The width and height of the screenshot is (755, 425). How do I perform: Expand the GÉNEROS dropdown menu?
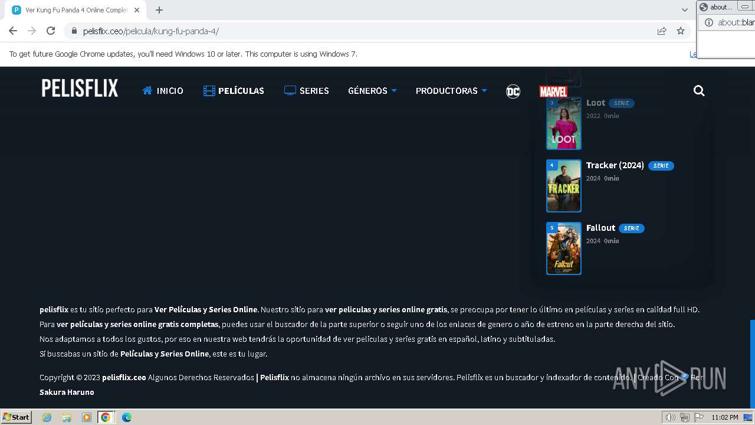point(372,90)
